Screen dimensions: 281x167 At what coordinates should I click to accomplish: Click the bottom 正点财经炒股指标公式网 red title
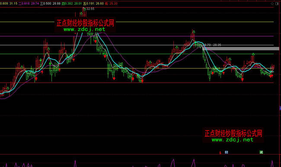[233, 133]
